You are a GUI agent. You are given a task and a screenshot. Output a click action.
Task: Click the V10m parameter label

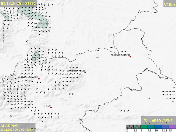coord(169,4)
